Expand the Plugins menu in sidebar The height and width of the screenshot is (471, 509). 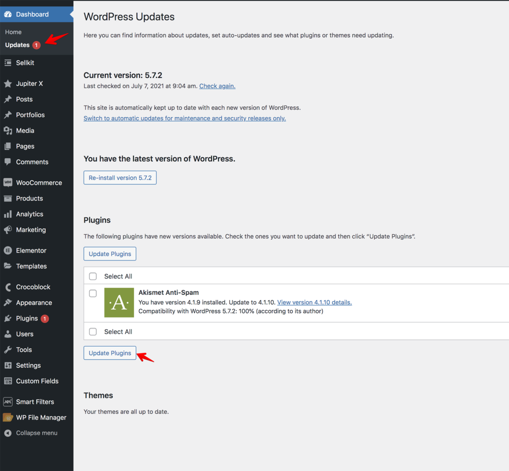point(27,318)
